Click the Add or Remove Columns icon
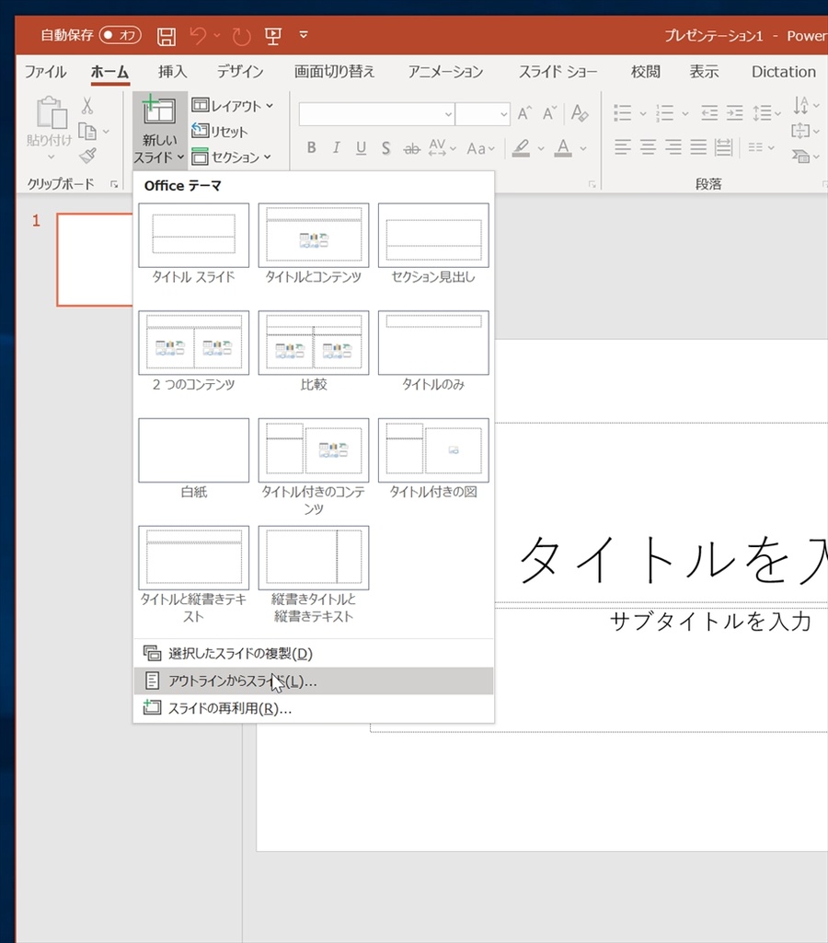Screen dimensions: 828x943 tap(756, 147)
